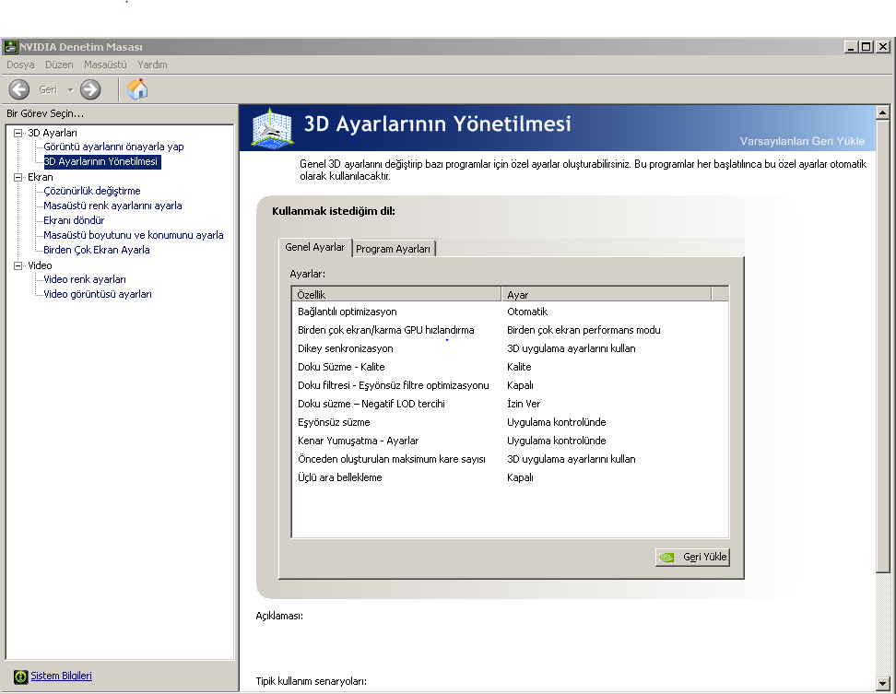The image size is (896, 694).
Task: Click the Özellik column header
Action: coord(396,294)
